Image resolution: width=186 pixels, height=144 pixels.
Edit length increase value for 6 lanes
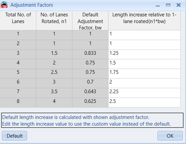(144, 83)
